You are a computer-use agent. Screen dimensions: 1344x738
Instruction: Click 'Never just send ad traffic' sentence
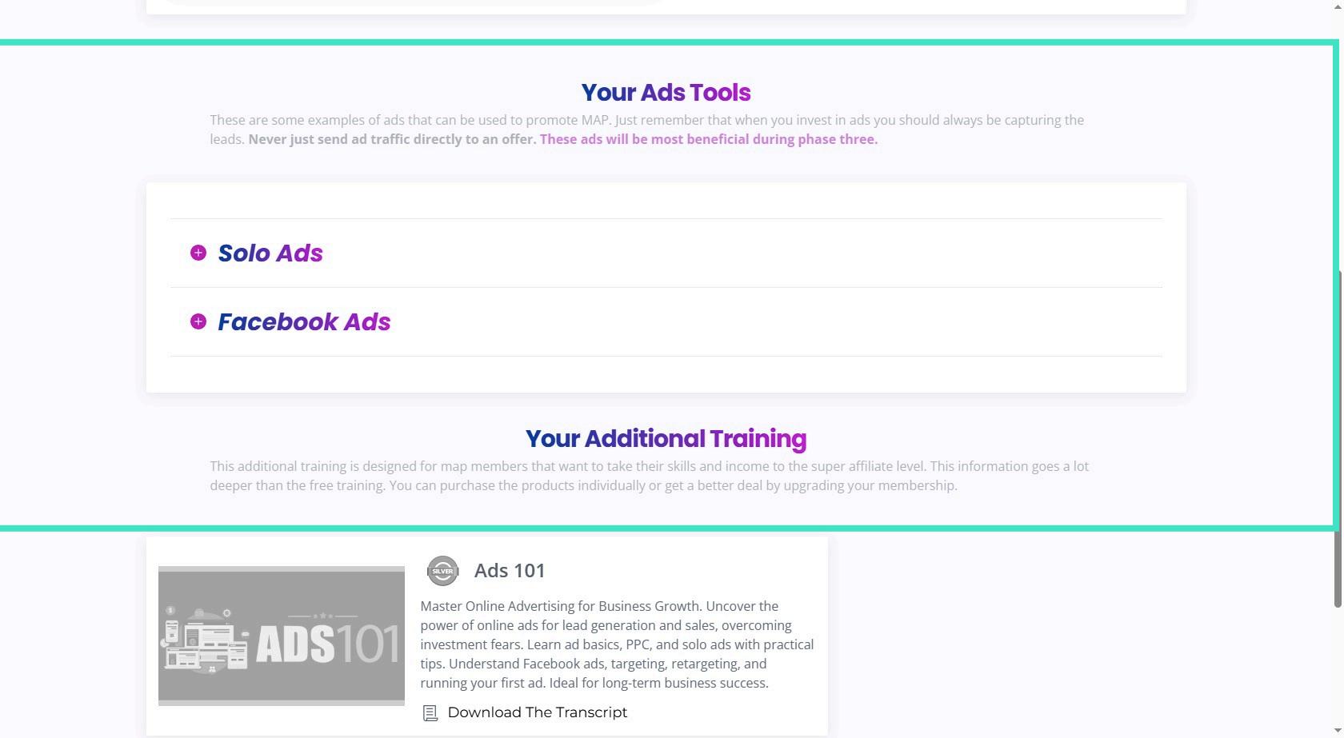tap(392, 139)
